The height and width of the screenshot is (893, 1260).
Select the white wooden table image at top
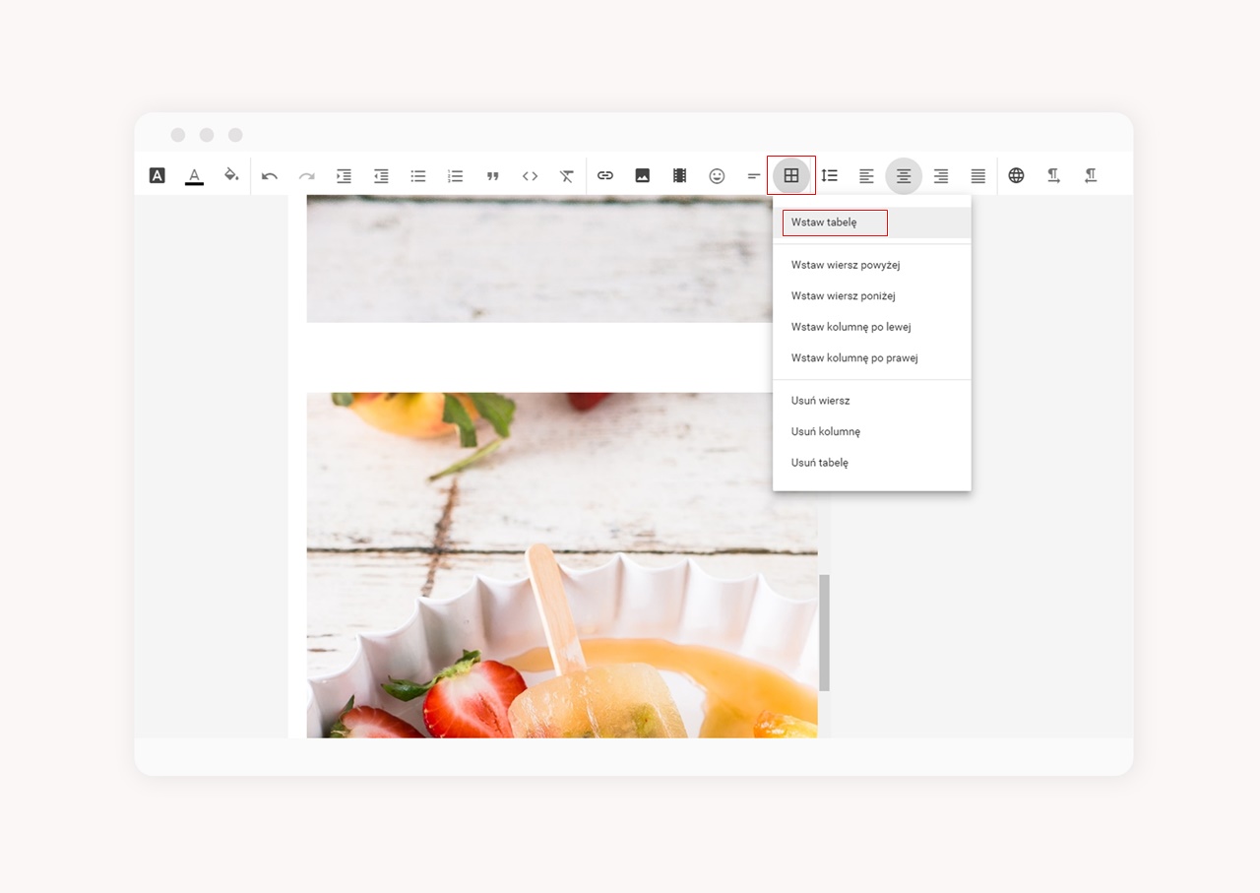coord(539,259)
